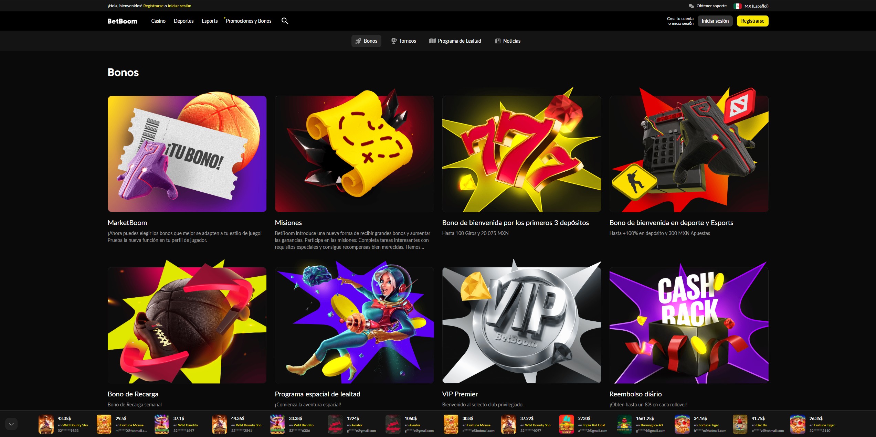Screen dimensions: 876x437
Task: Open Aviator icon beside 1224$ win
Action: pyautogui.click(x=335, y=424)
